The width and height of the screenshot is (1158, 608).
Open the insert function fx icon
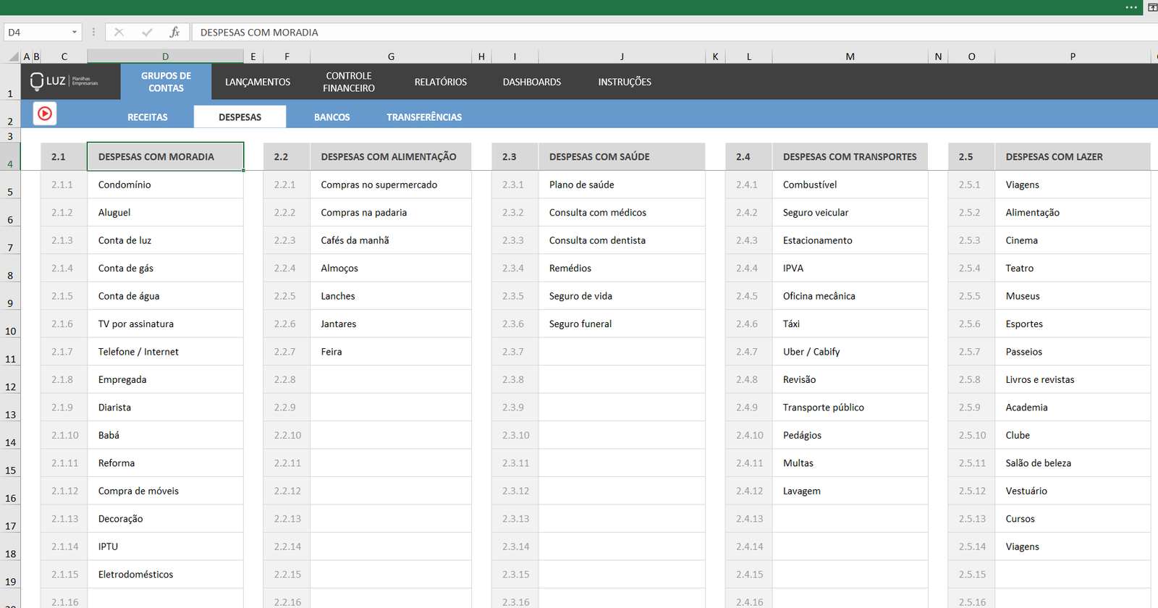[x=174, y=32]
